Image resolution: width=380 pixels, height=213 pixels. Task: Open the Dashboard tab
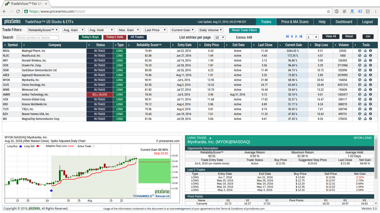pos(344,22)
